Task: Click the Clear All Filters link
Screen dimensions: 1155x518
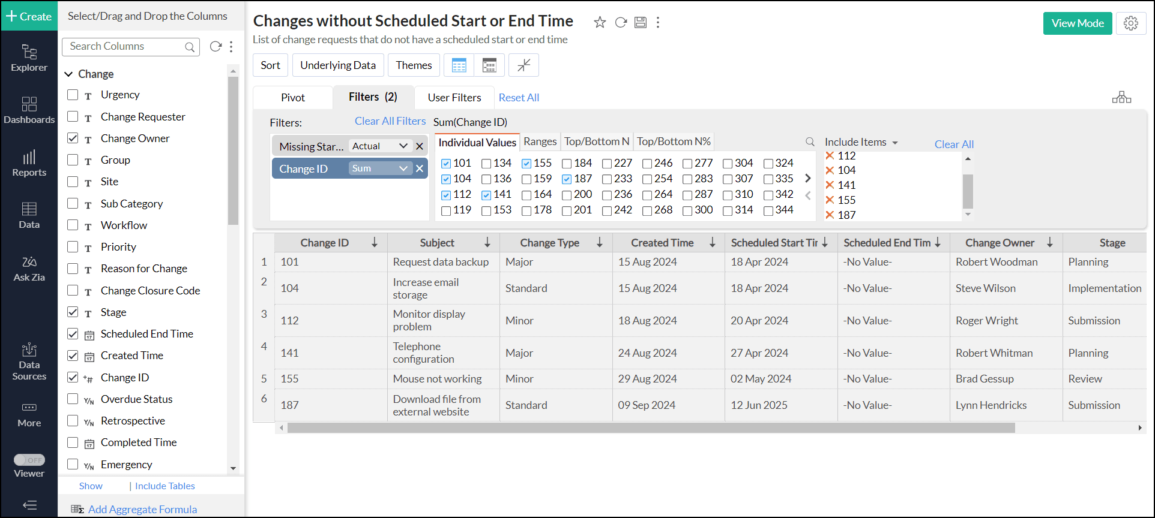Action: tap(390, 121)
